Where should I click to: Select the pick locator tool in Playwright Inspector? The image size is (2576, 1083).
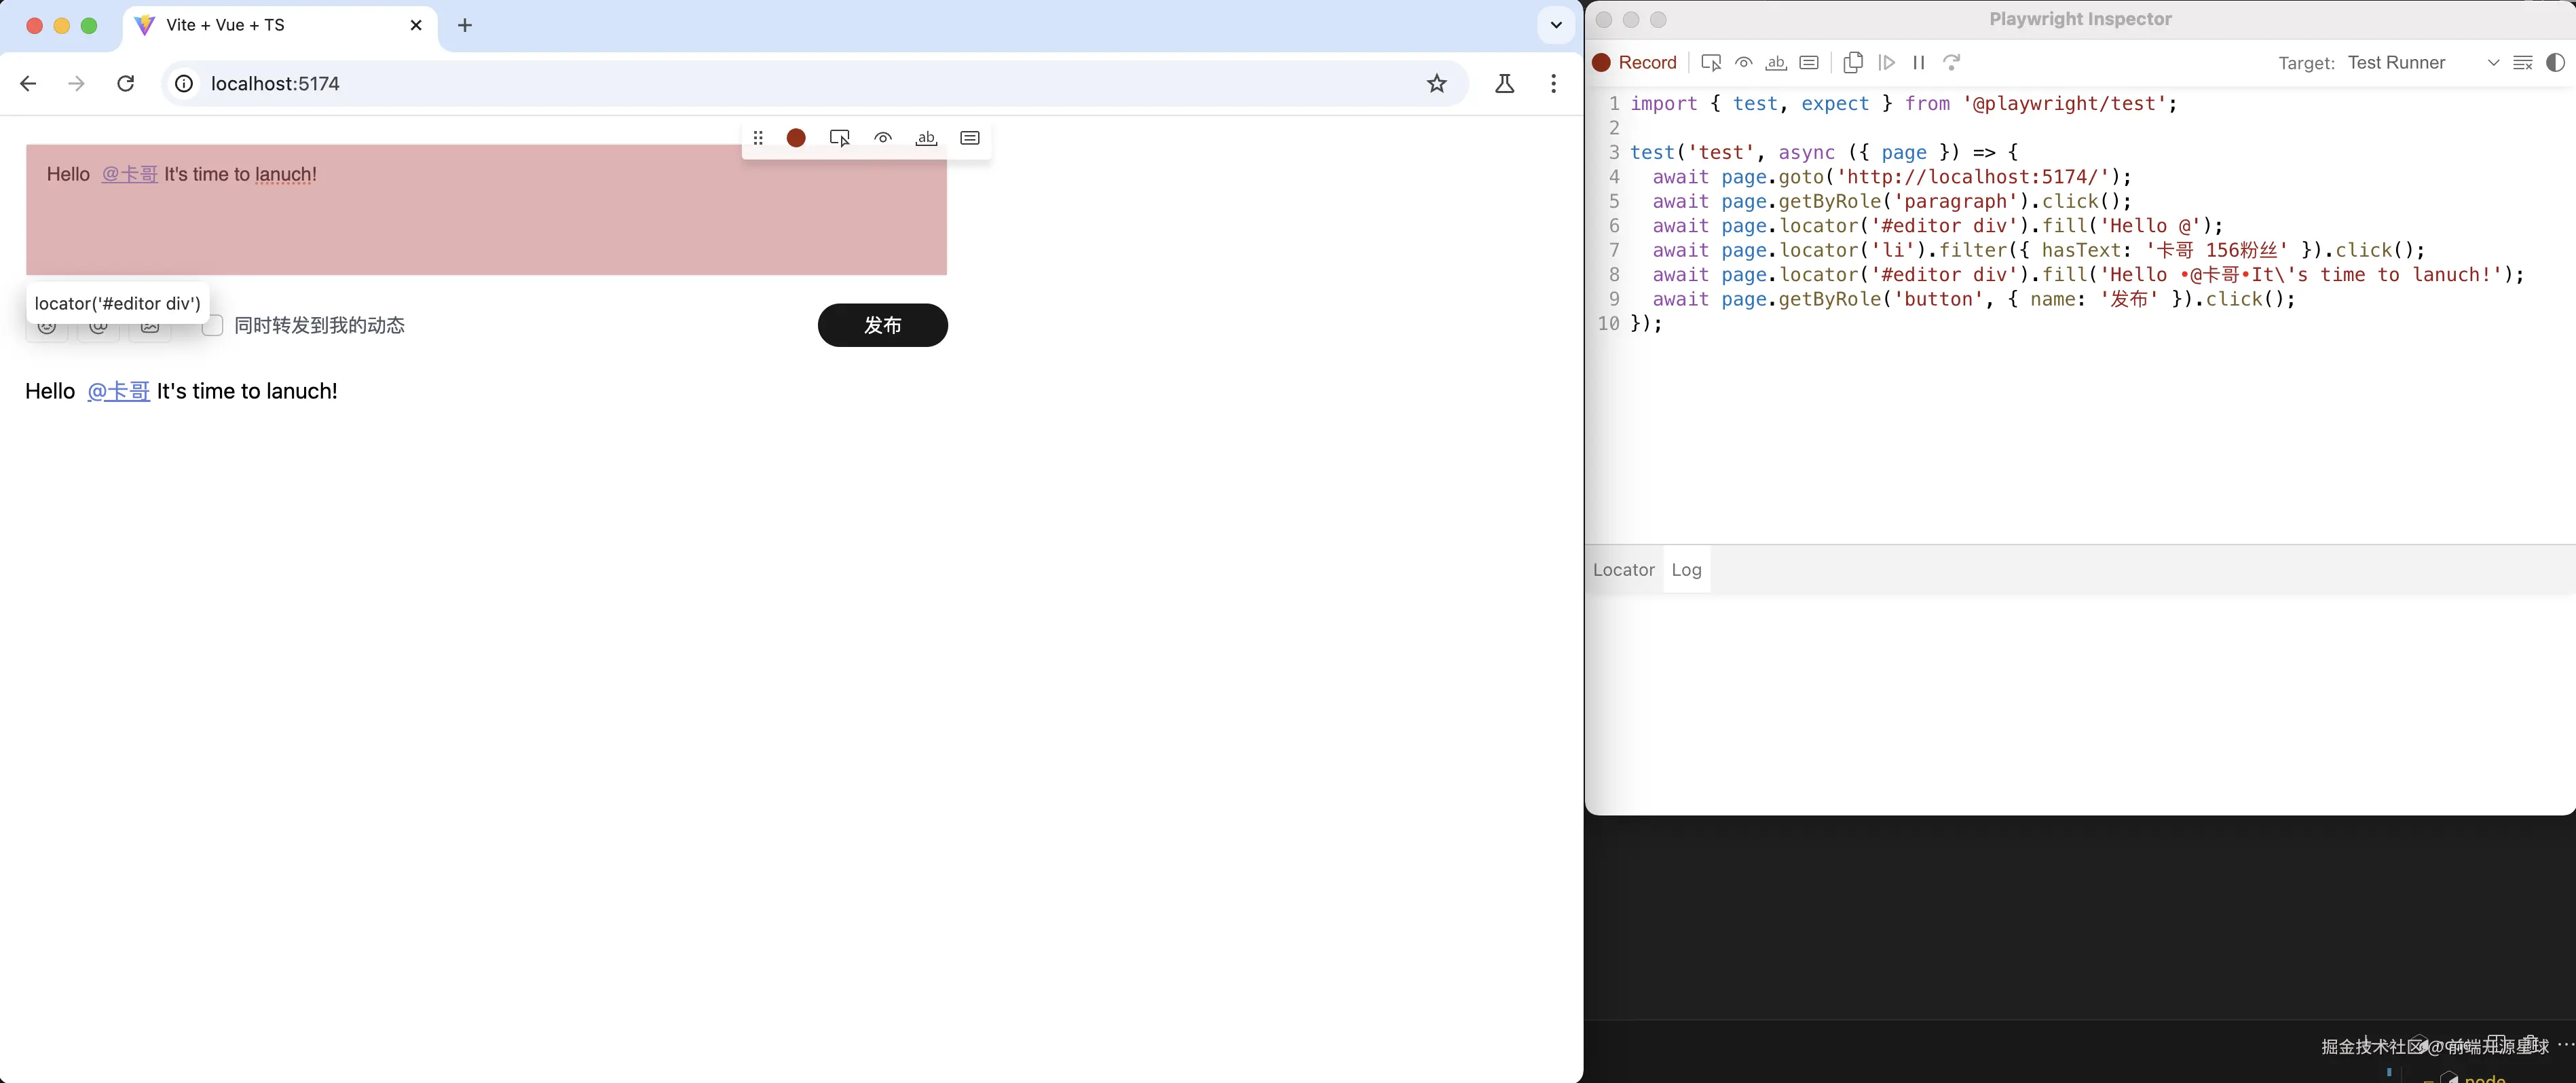pos(1711,62)
